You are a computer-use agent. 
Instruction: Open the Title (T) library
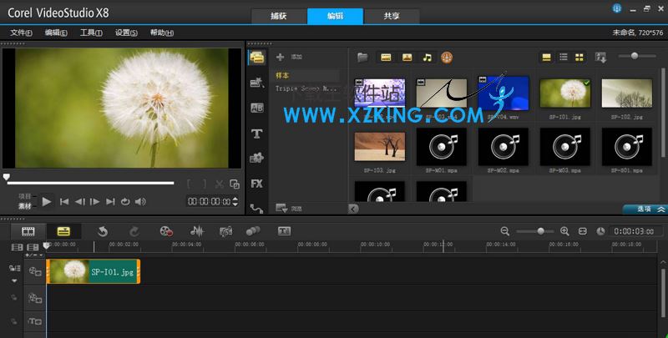click(256, 134)
